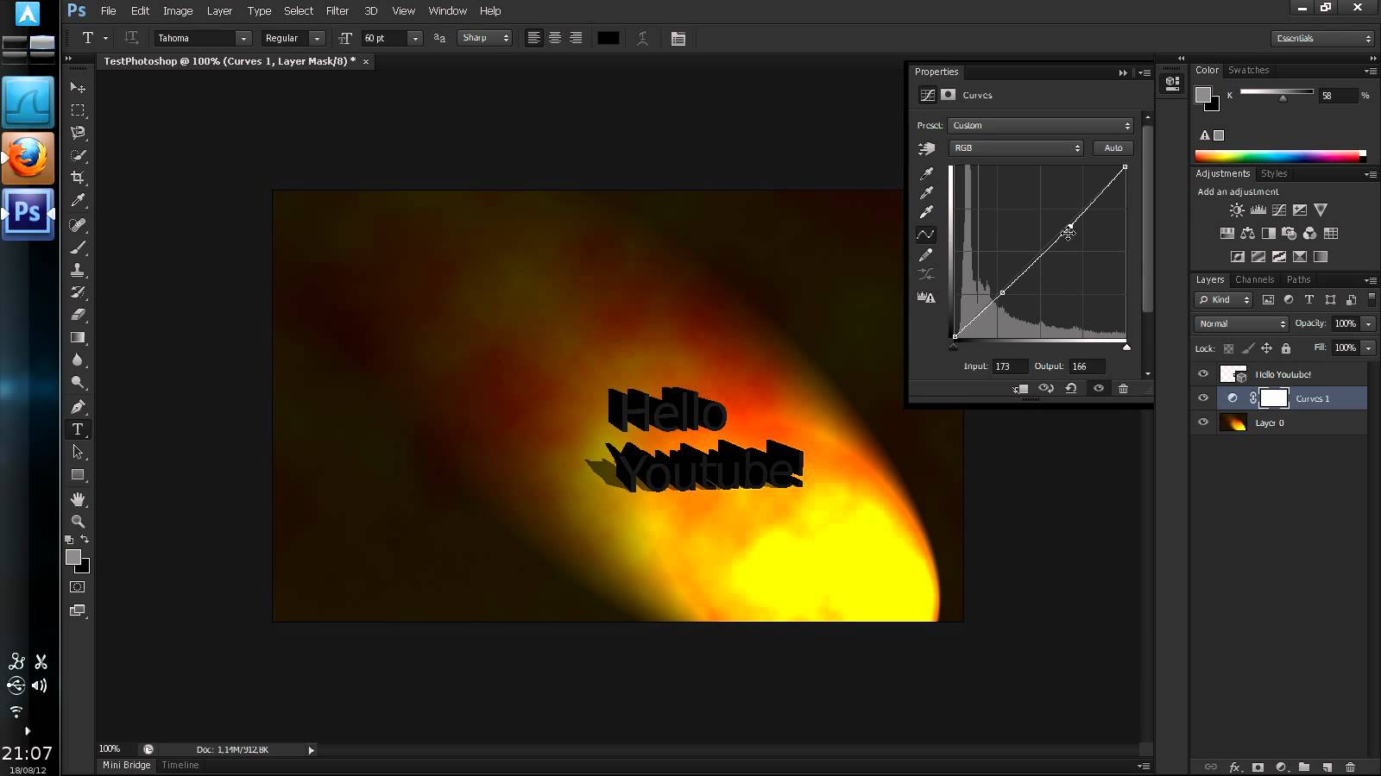This screenshot has height=776, width=1381.
Task: Select the Lasso tool
Action: coord(78,133)
